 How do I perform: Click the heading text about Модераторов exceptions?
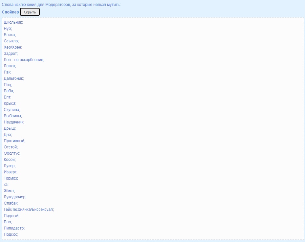[61, 5]
